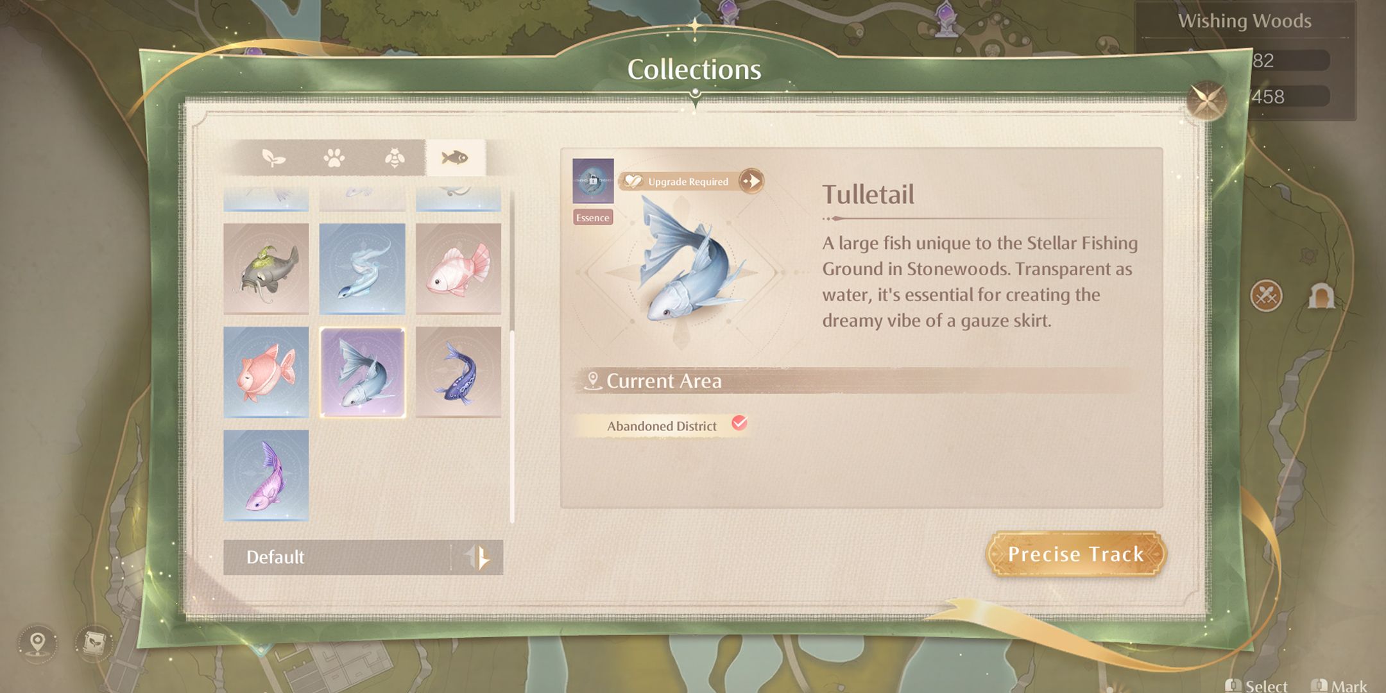Open the Default sort dropdown
The width and height of the screenshot is (1386, 693).
tap(336, 557)
